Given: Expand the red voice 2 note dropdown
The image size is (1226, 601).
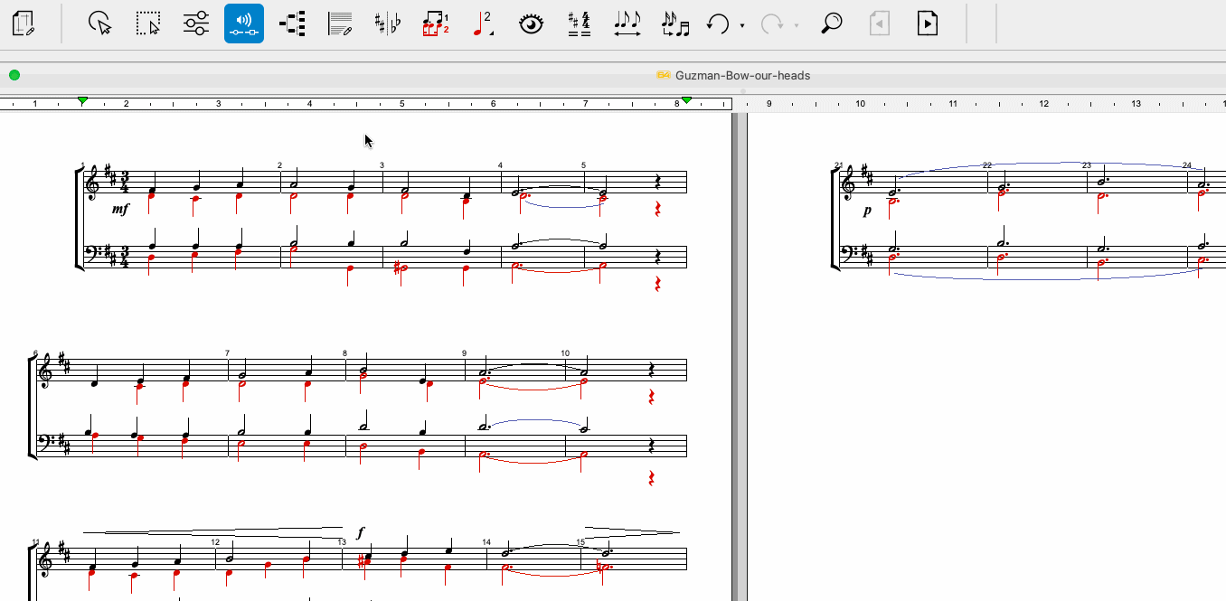Looking at the screenshot, I should [x=484, y=23].
